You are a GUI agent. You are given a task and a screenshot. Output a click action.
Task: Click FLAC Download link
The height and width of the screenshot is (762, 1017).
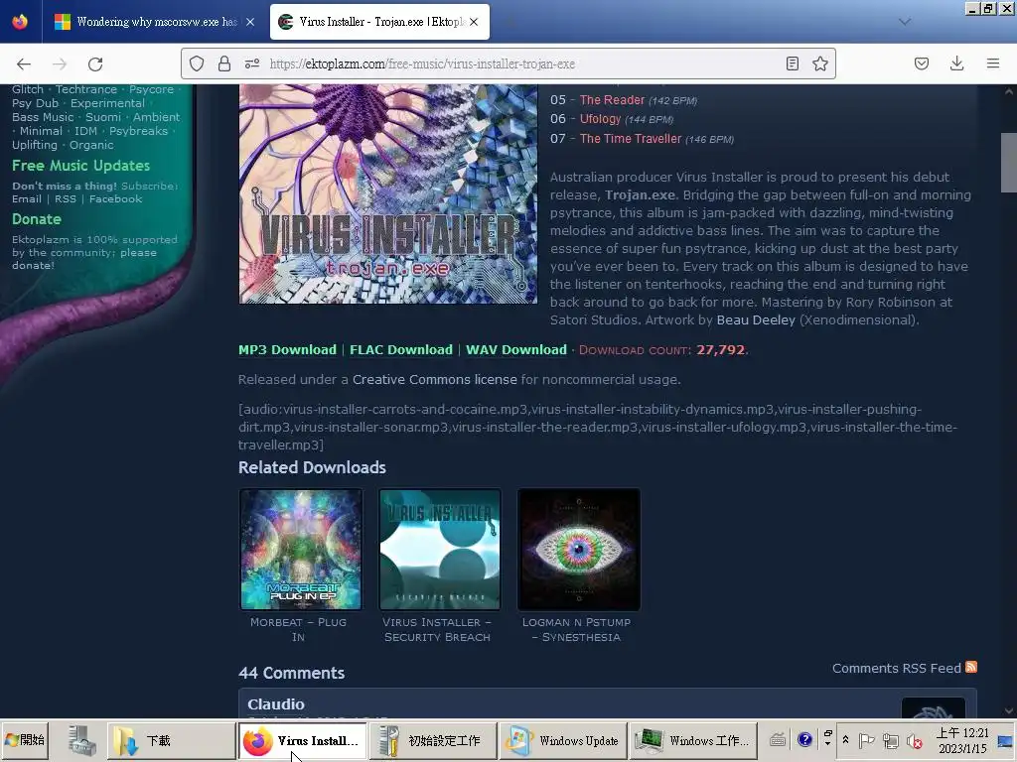401,350
